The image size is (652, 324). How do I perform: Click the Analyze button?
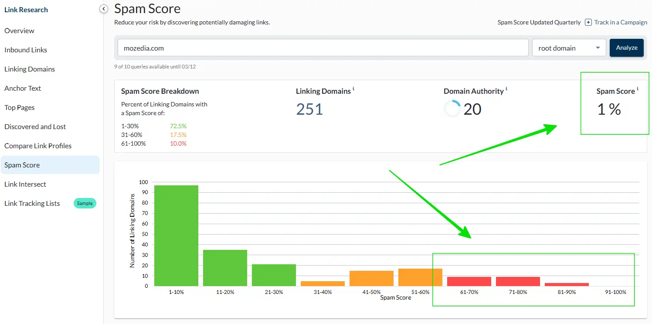(627, 48)
